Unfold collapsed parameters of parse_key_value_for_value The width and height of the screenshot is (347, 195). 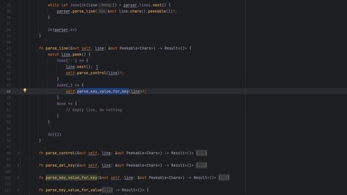pos(107,190)
